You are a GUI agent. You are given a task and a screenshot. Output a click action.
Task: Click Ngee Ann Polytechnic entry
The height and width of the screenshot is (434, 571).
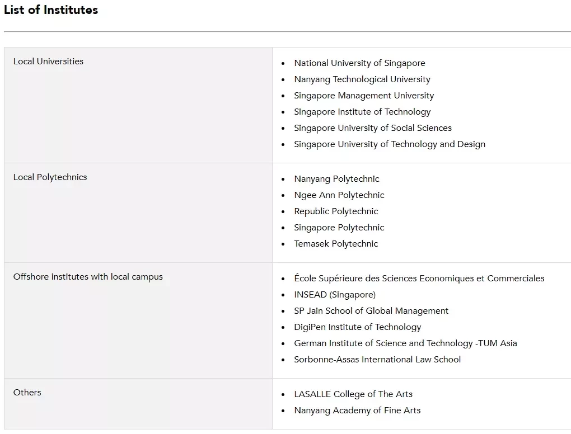coord(339,195)
